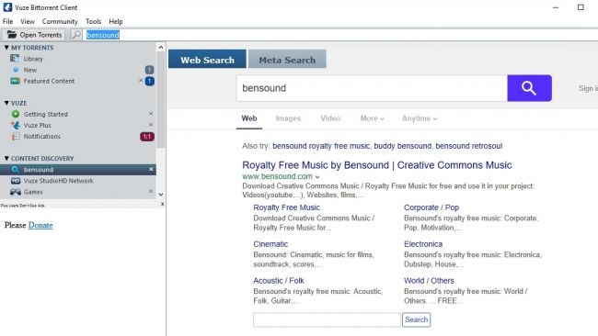
Task: Follow the Donate link
Action: click(x=40, y=225)
